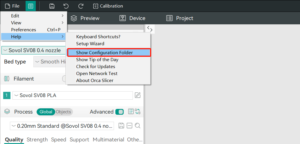This screenshot has width=300, height=144.
Task: Open the Sovol SV08 PLA filament dropdown
Action: click(72, 95)
